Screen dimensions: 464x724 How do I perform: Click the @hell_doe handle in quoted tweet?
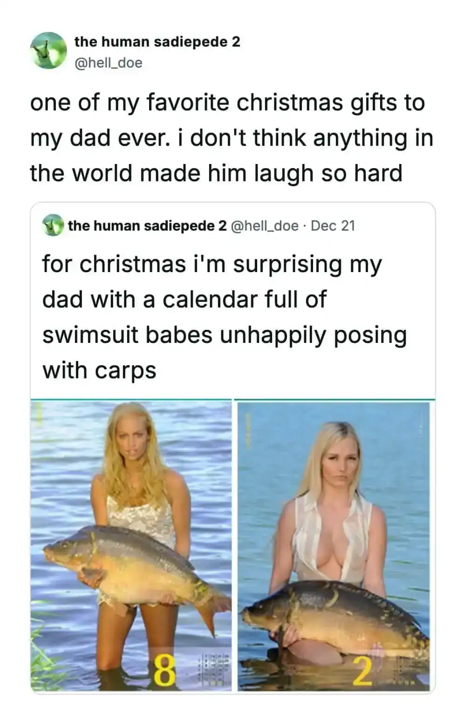tap(265, 226)
